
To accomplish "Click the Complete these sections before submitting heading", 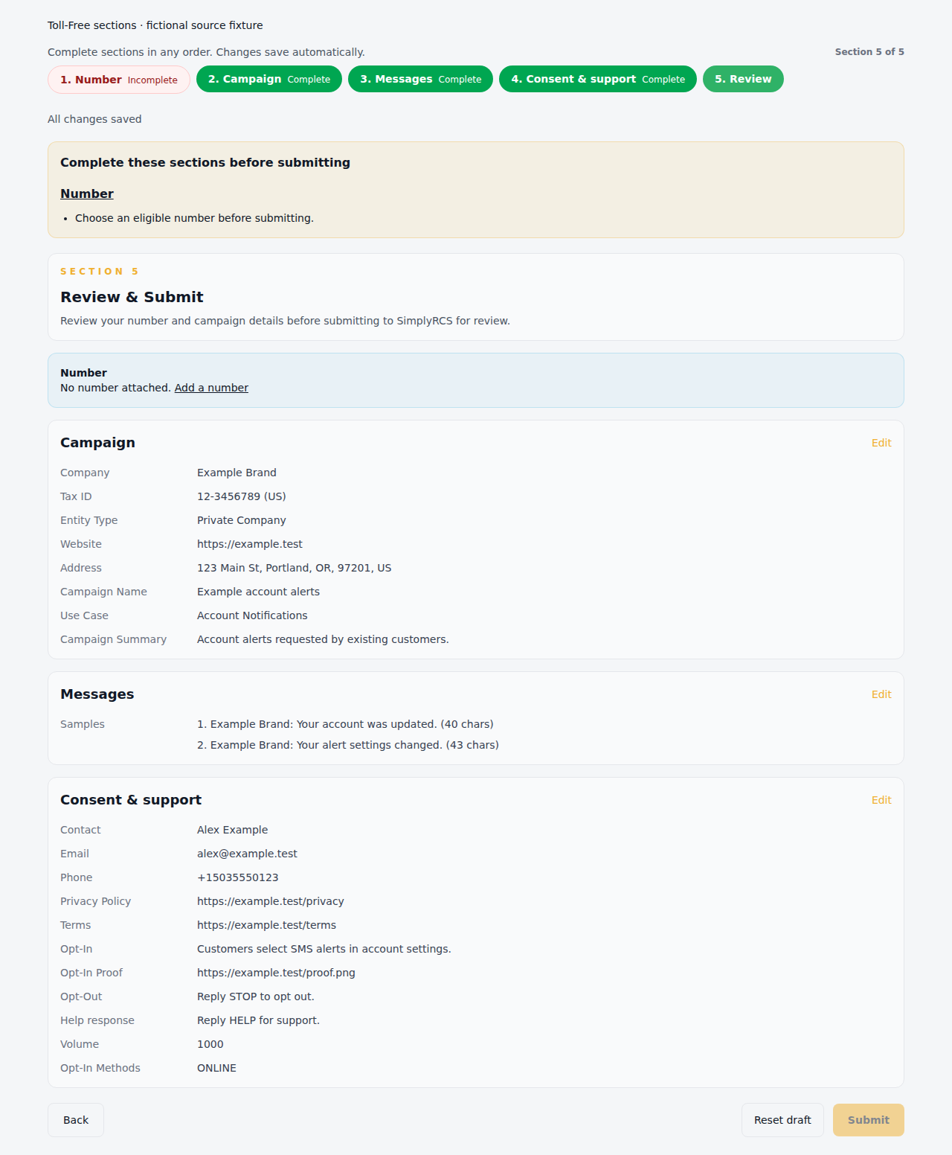I will click(x=205, y=162).
